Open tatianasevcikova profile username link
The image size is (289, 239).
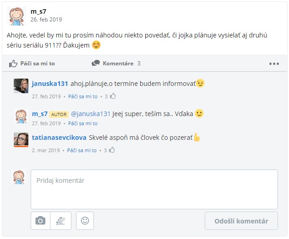(x=59, y=138)
